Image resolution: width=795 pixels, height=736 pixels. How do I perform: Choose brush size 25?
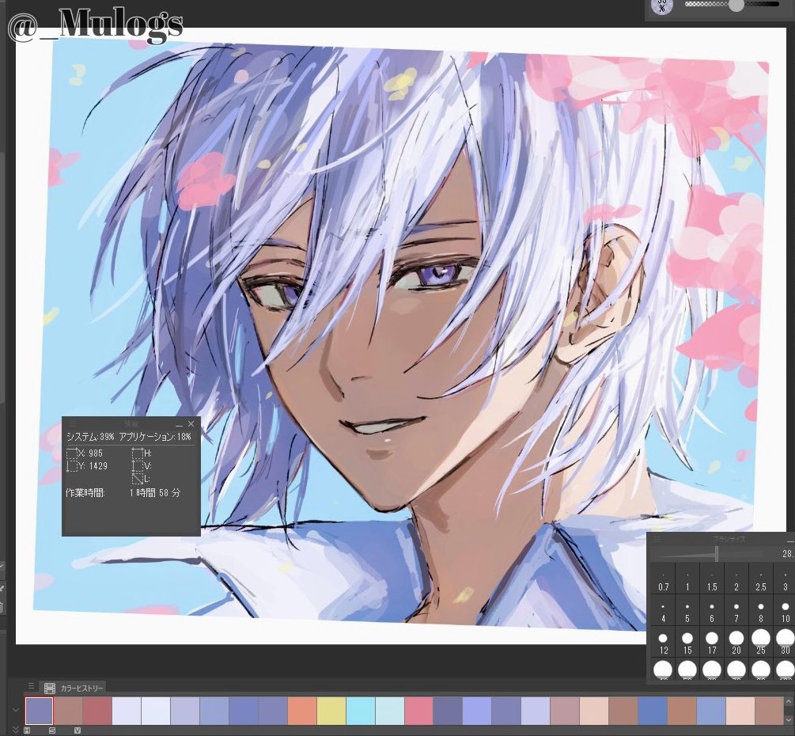tap(760, 642)
